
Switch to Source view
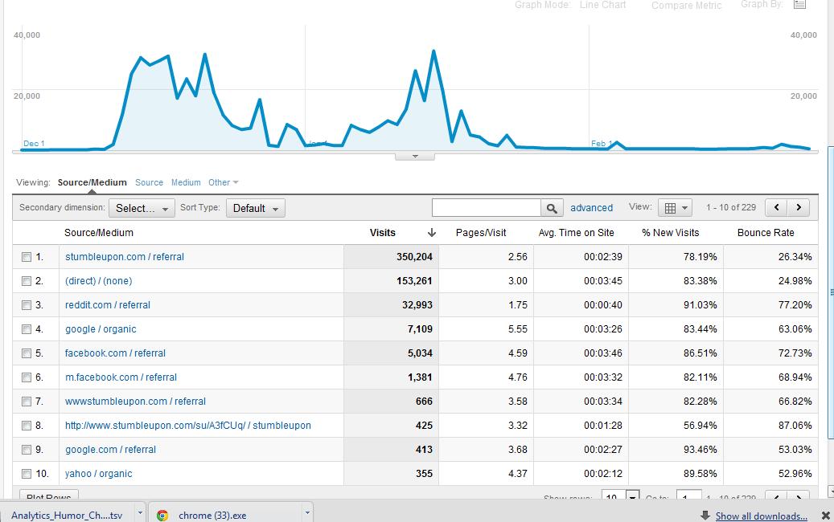tap(149, 182)
